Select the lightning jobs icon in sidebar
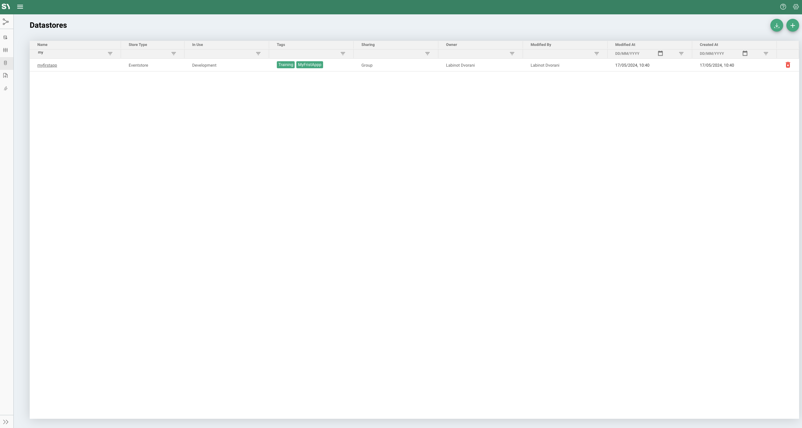Viewport: 802px width, 428px height. coord(6,88)
